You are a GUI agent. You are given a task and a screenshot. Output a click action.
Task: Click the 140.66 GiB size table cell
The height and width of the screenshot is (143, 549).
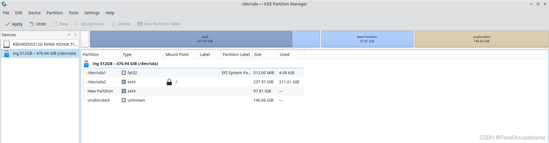click(x=263, y=100)
